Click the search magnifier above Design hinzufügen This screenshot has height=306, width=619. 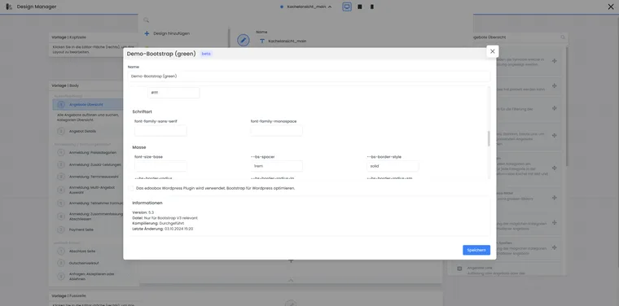coord(146,20)
